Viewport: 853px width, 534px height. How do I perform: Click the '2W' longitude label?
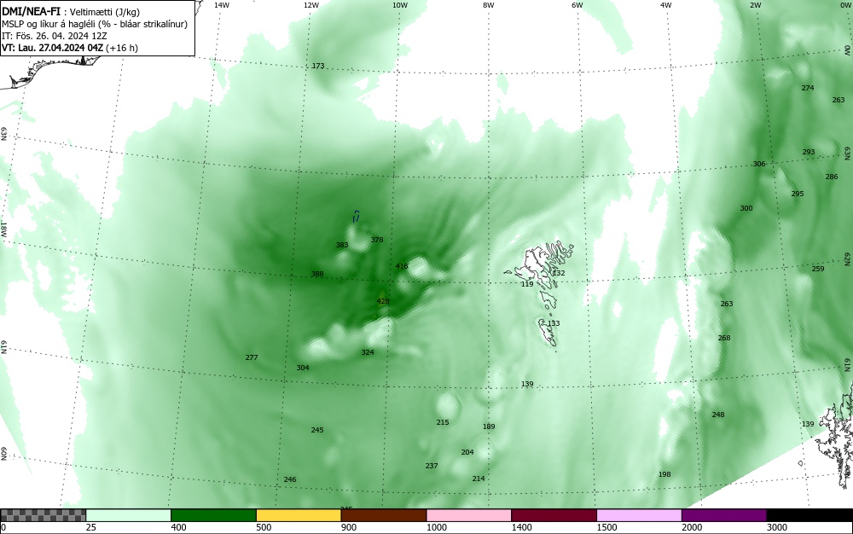755,5
